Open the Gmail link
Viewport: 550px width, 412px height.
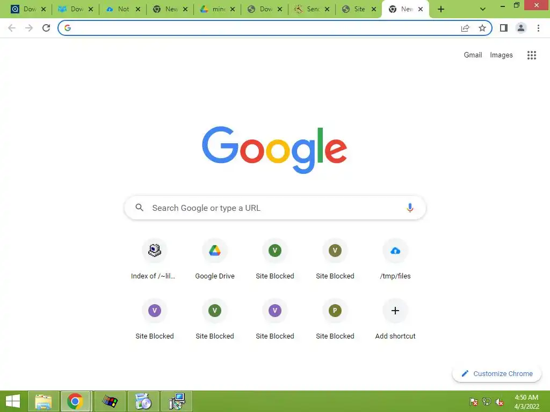pyautogui.click(x=473, y=55)
